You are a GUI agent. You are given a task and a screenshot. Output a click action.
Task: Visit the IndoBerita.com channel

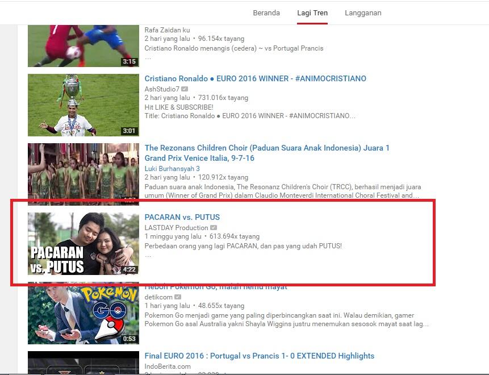168,366
